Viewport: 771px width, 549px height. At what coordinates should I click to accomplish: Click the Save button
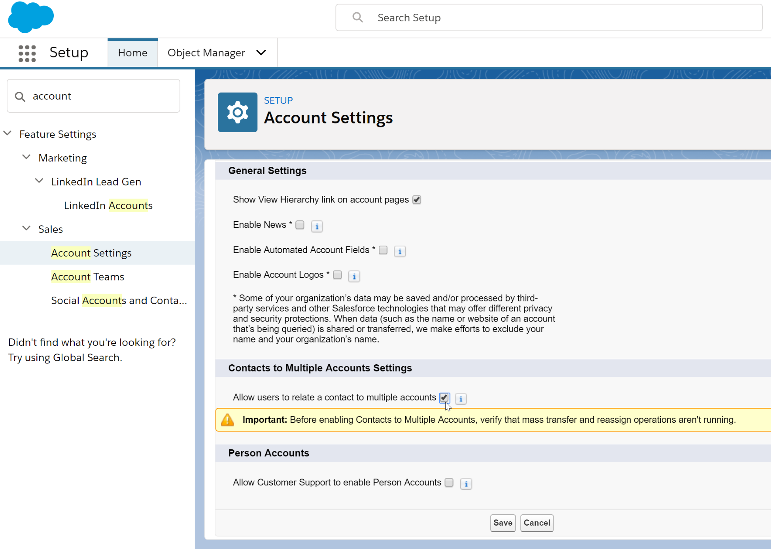pyautogui.click(x=503, y=522)
